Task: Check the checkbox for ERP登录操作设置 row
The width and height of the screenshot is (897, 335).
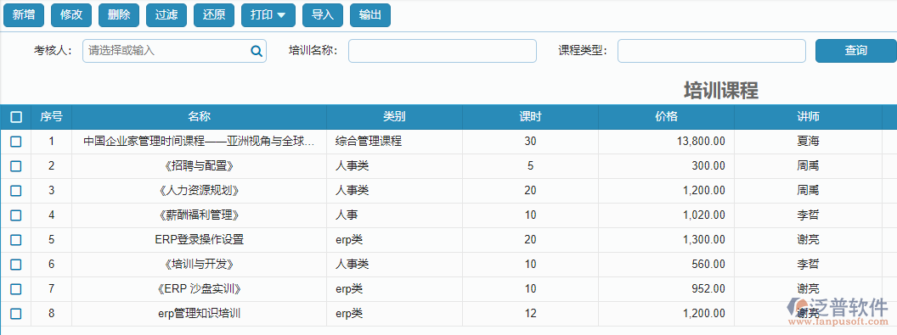Action: pyautogui.click(x=16, y=240)
